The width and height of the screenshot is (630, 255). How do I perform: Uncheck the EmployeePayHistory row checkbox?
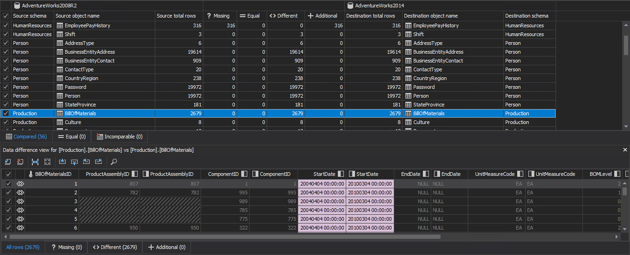[6, 25]
